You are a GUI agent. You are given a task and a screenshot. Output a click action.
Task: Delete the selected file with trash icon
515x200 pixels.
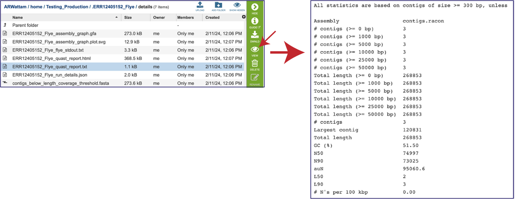(x=255, y=65)
